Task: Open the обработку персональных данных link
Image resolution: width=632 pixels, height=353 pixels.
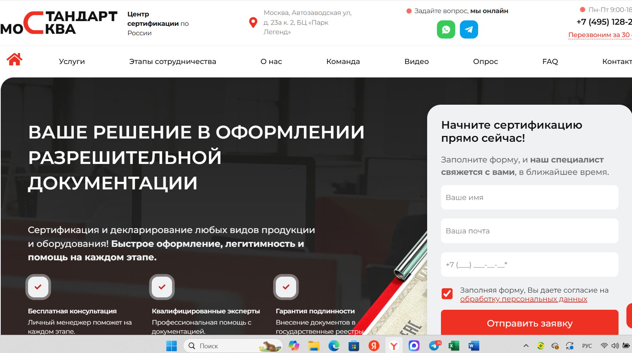Action: click(523, 299)
